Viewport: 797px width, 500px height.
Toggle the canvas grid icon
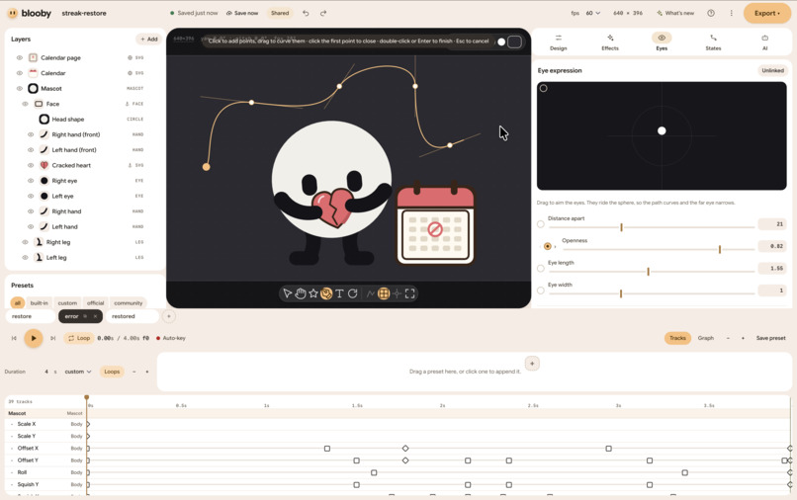[384, 293]
